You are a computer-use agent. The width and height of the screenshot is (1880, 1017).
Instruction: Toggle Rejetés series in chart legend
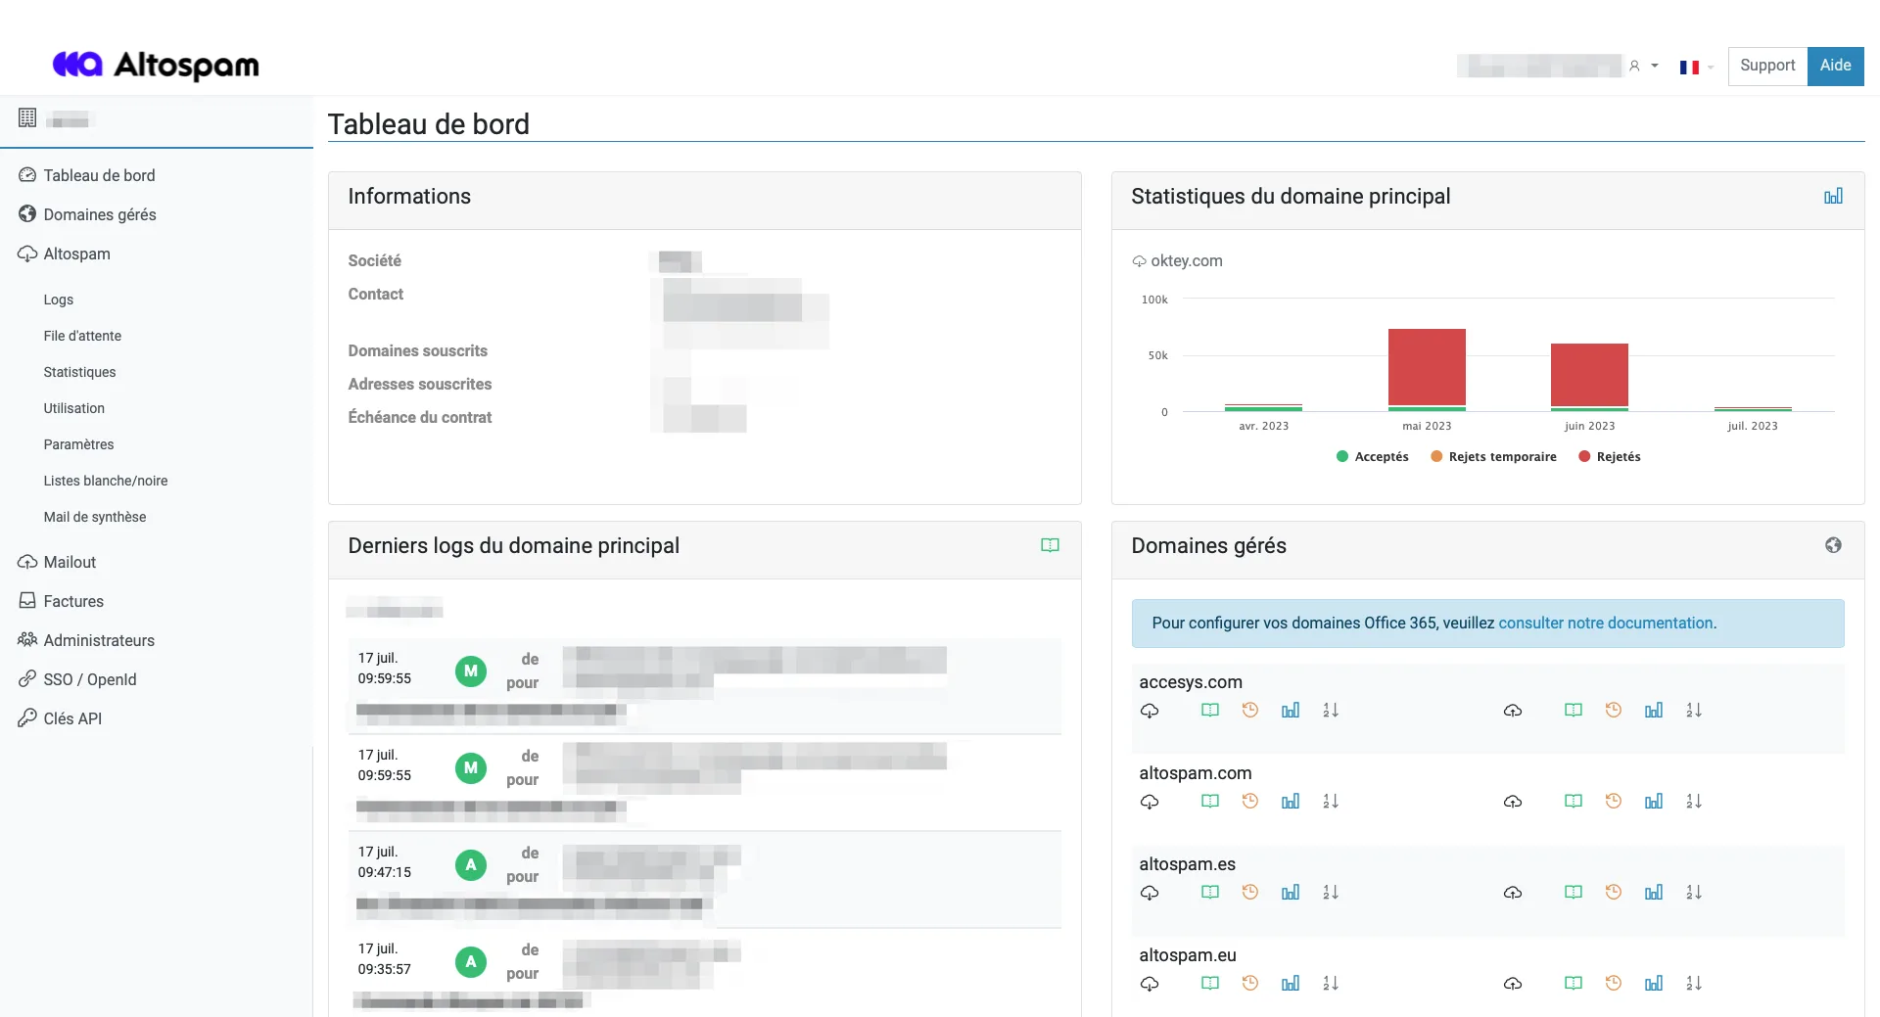[x=1609, y=457]
